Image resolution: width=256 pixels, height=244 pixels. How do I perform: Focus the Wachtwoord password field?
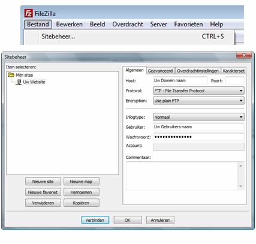(x=198, y=137)
